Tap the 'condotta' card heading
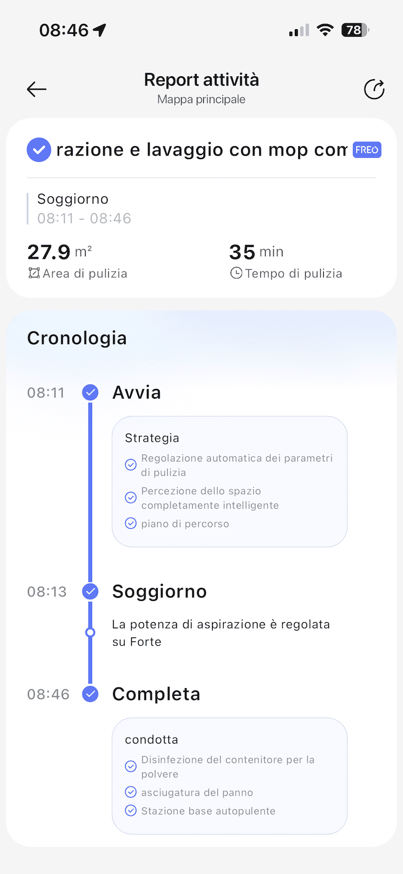This screenshot has width=403, height=874. (x=151, y=739)
